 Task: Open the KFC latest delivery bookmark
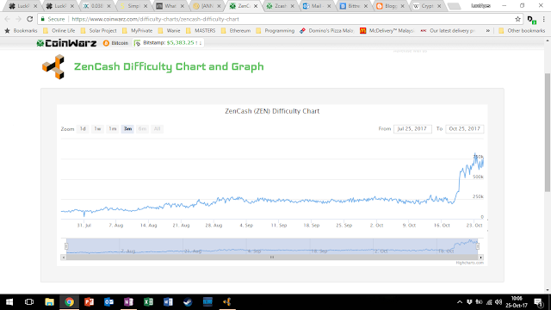pyautogui.click(x=448, y=31)
